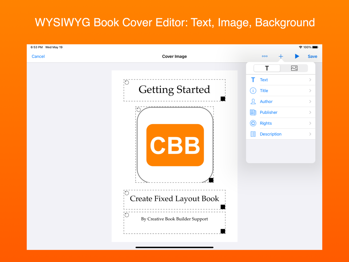Click the copyright icon beside Rights
Screen dimensions: 349x262
253,123
